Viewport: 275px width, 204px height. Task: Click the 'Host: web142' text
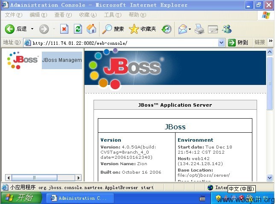point(193,158)
